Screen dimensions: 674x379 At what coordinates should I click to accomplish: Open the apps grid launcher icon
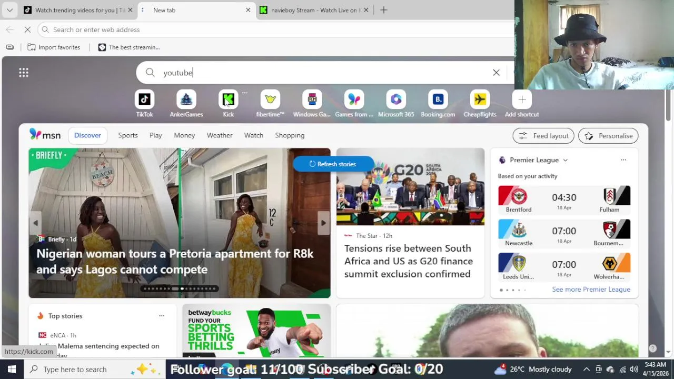[x=24, y=73]
